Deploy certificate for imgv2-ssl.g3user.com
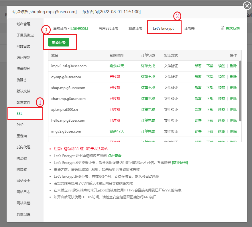Image resolution: width=252 pixels, height=227 pixels. click(198, 66)
